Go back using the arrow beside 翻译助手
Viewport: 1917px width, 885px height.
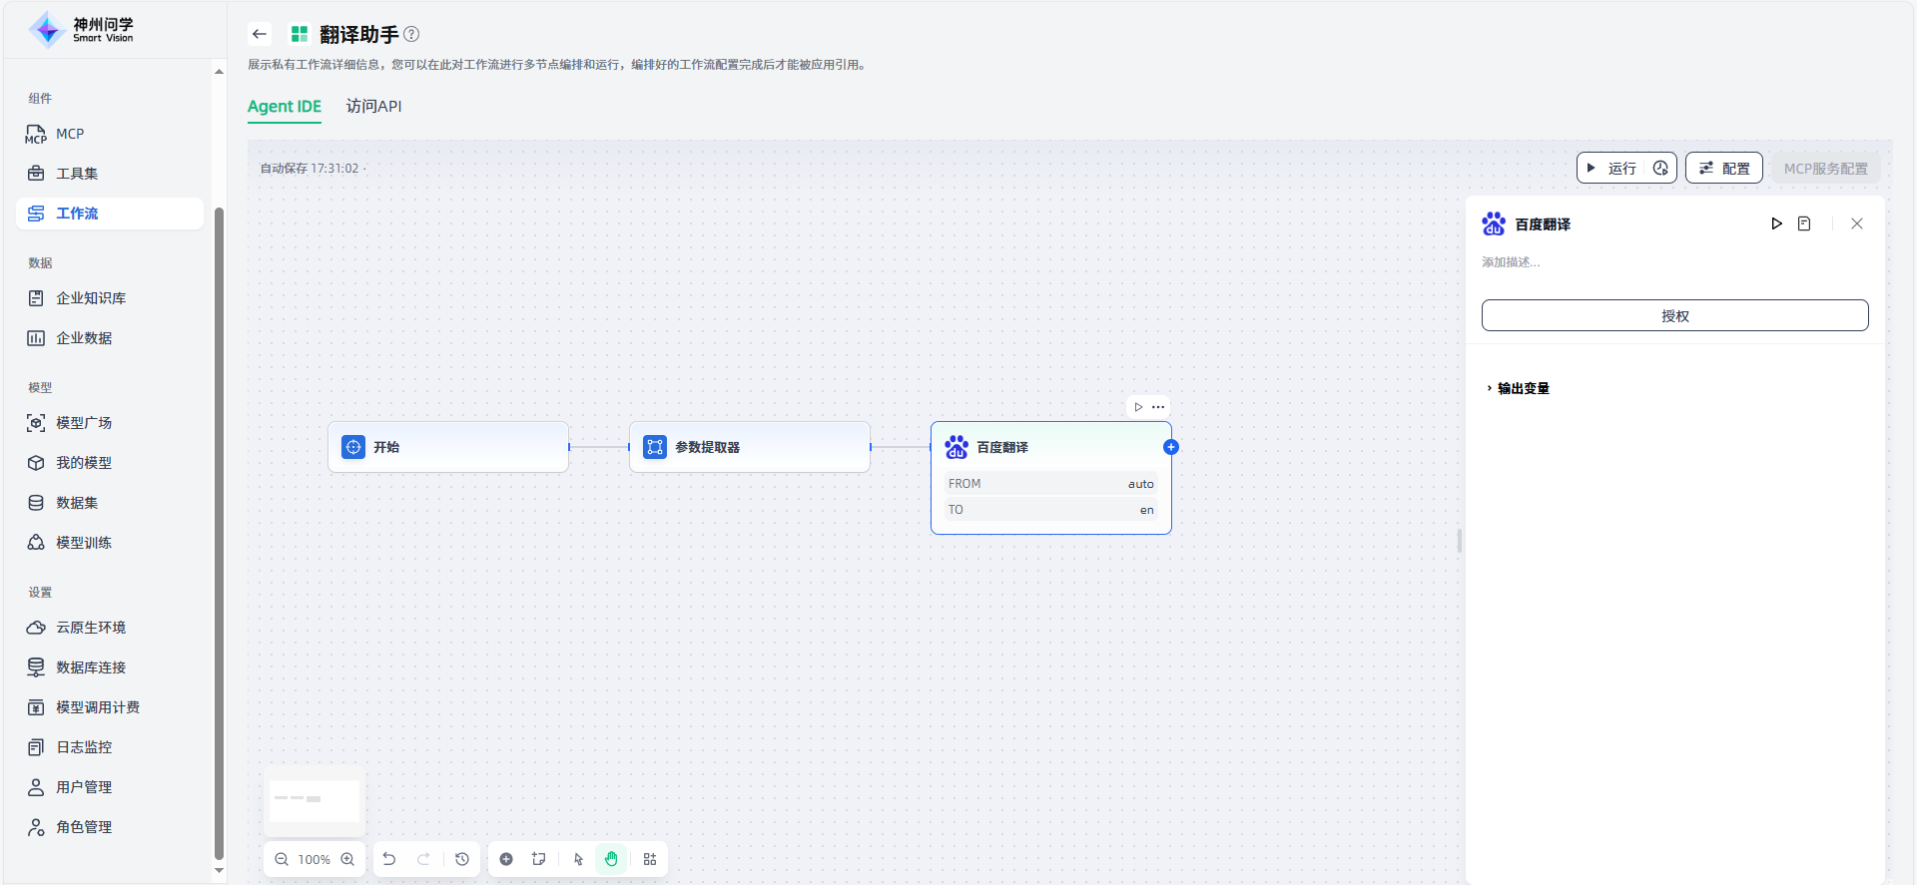[x=260, y=34]
